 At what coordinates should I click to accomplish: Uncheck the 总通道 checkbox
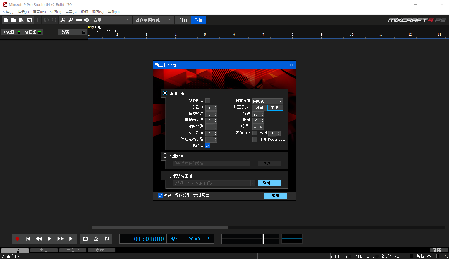[208, 146]
